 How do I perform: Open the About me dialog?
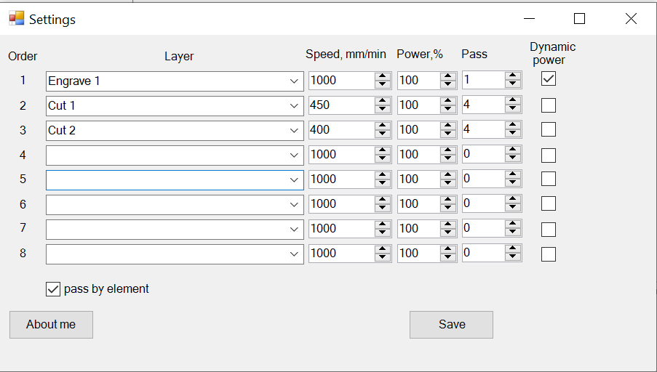(51, 325)
